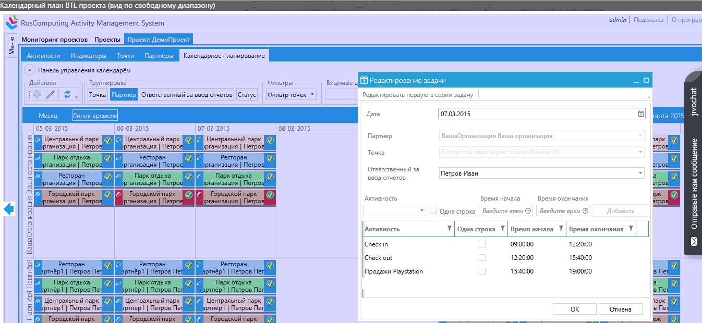
Task: Click the refresh icon in Действия toolbar
Action: pyautogui.click(x=68, y=94)
